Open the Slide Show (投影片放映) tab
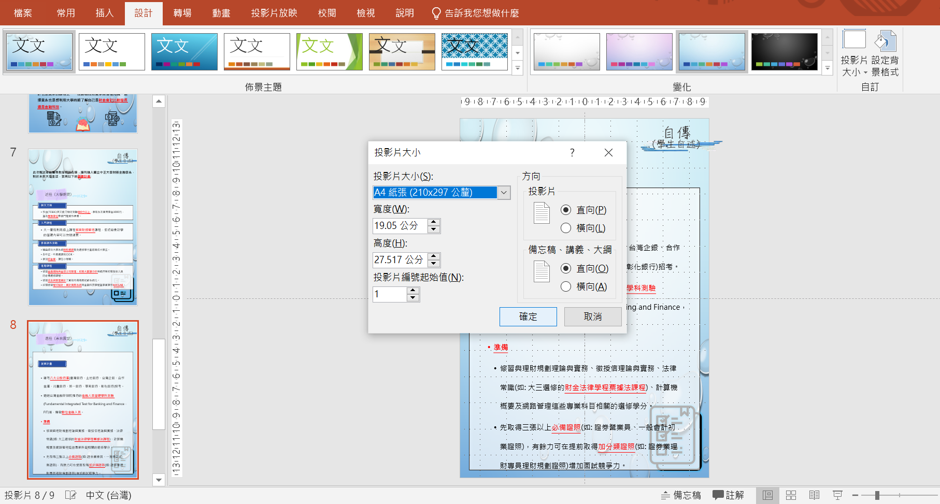Screen dimensions: 940x504 click(x=274, y=13)
